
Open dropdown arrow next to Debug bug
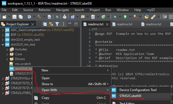[x=120, y=17]
